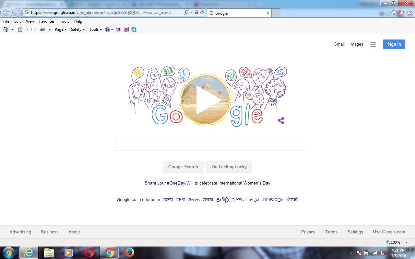Launch Opera from the taskbar
This screenshot has height=259, width=415.
(x=89, y=253)
